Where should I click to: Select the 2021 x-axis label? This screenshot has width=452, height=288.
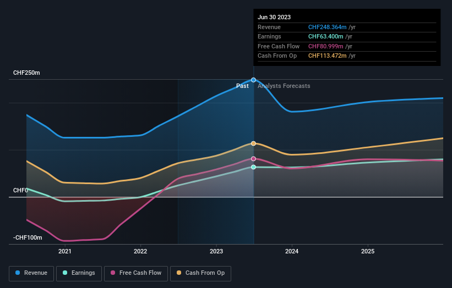tap(65, 251)
